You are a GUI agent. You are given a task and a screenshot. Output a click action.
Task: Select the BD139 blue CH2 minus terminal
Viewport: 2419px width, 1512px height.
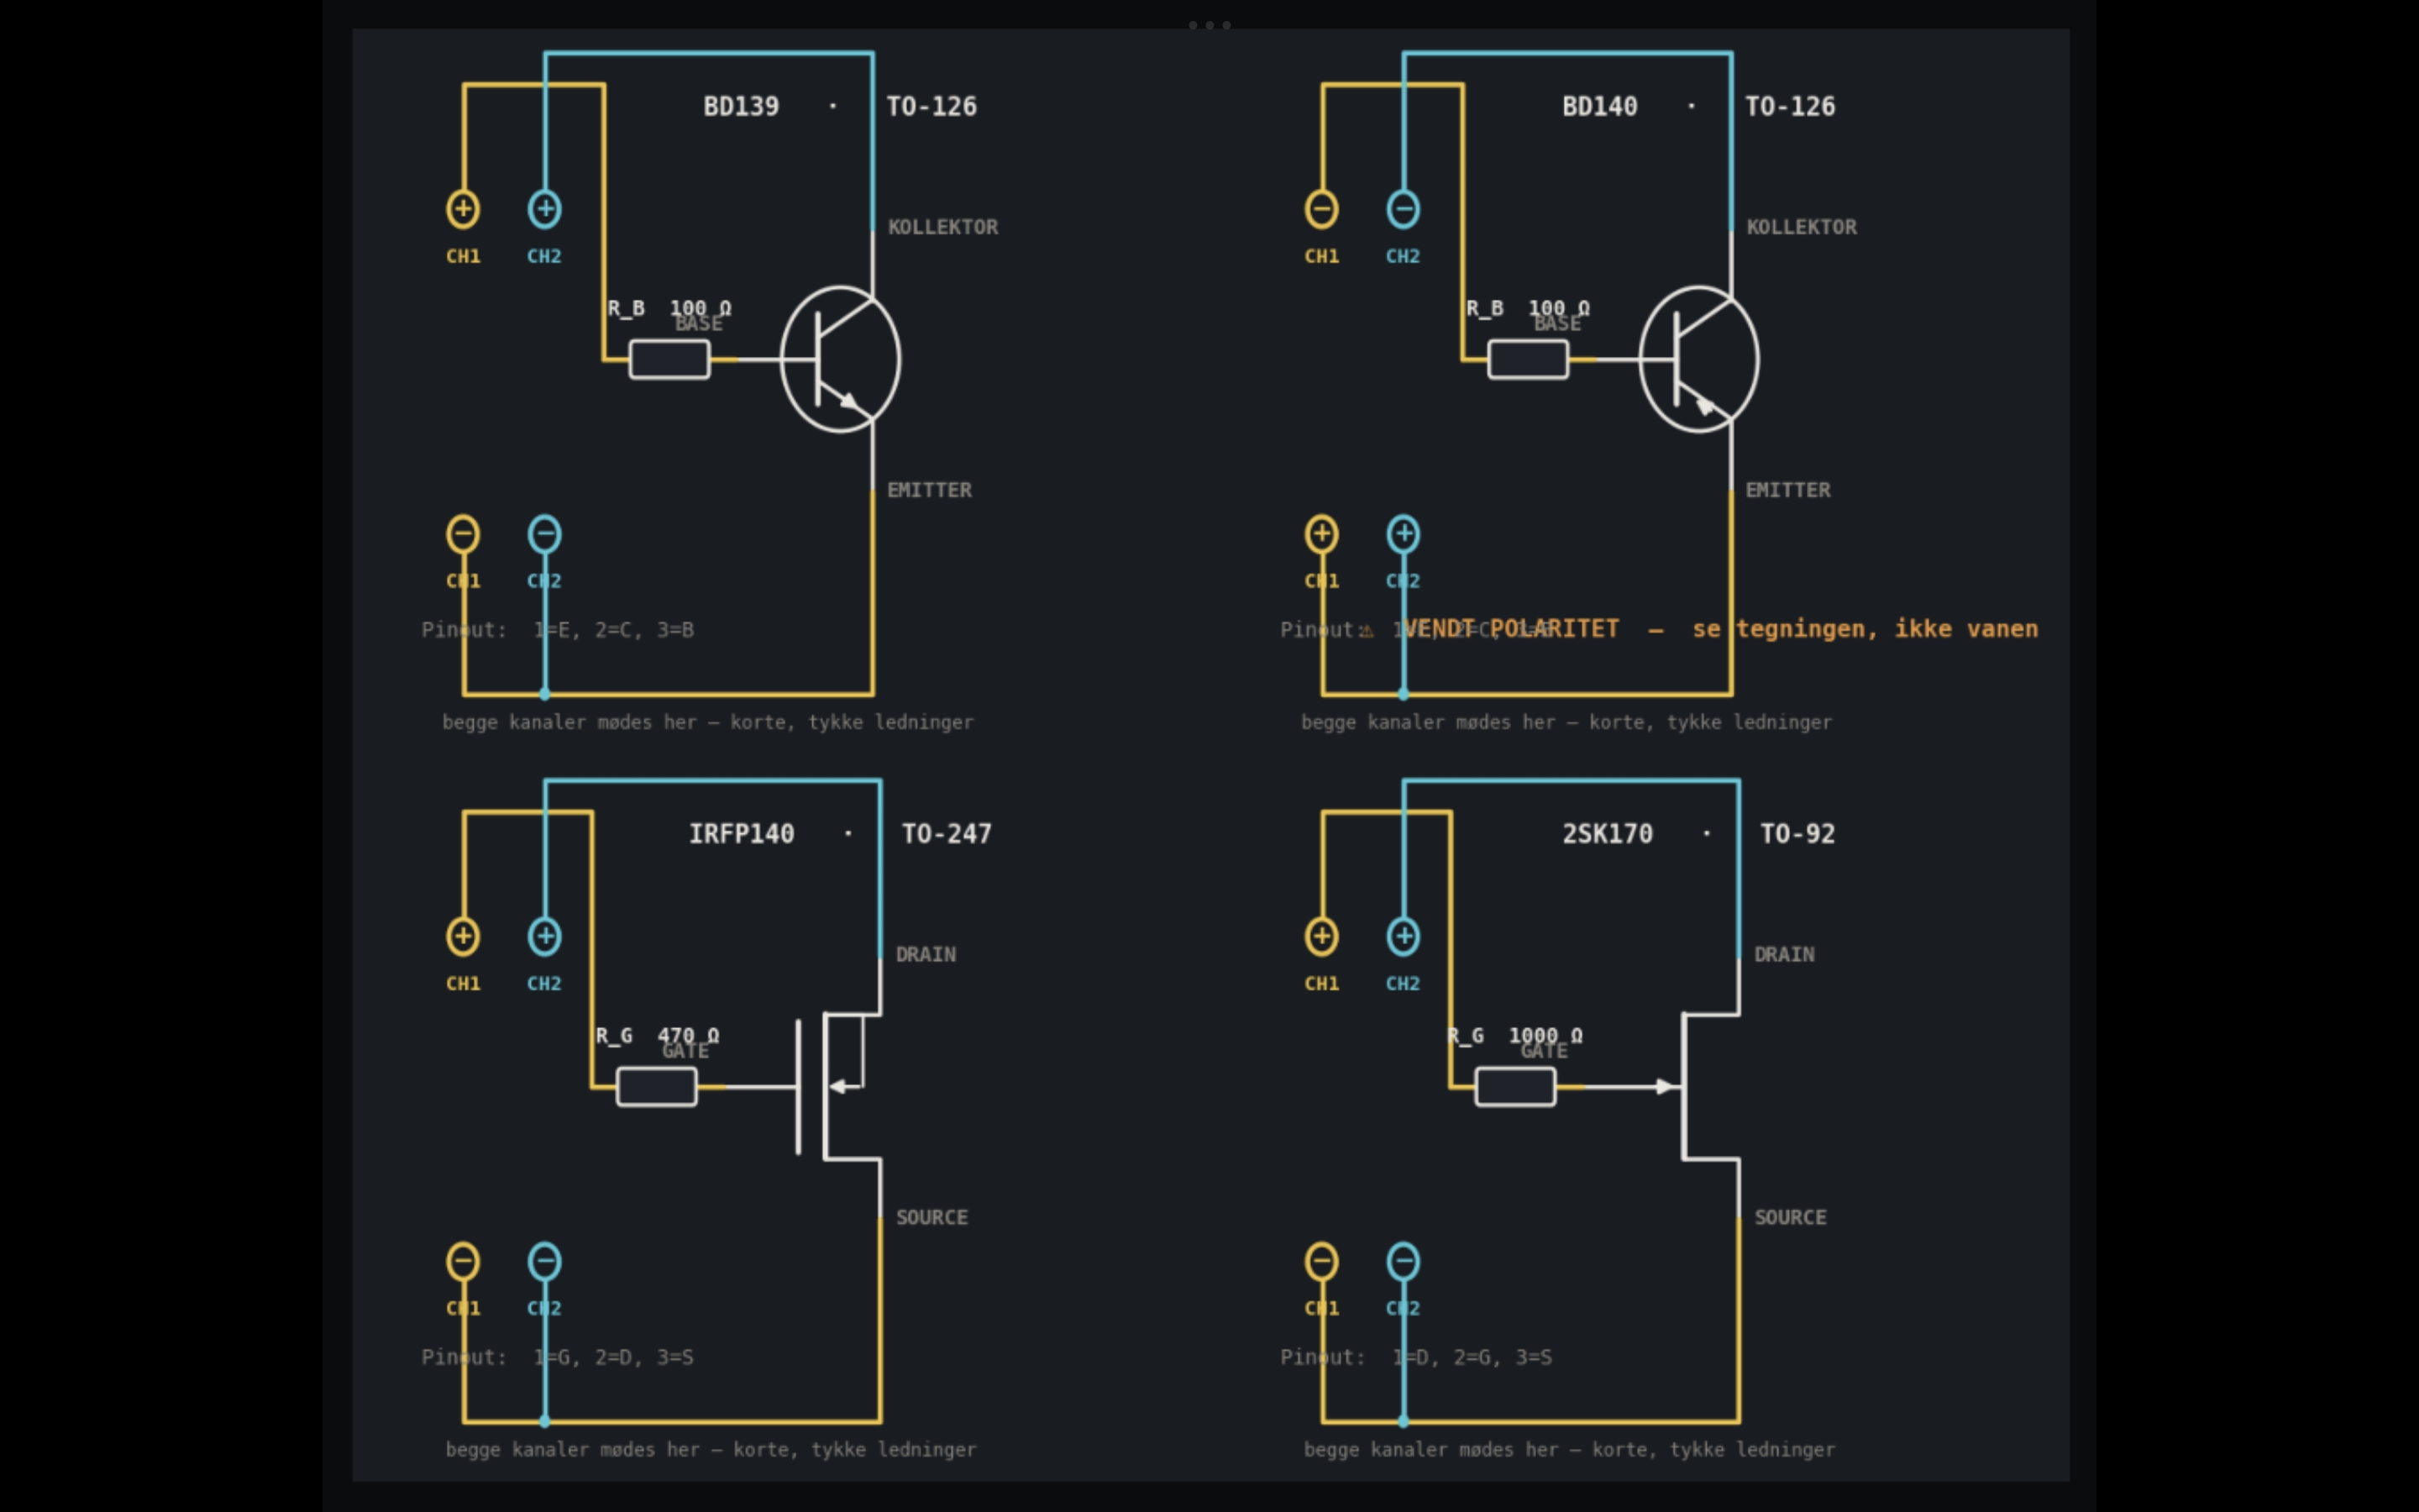point(545,534)
